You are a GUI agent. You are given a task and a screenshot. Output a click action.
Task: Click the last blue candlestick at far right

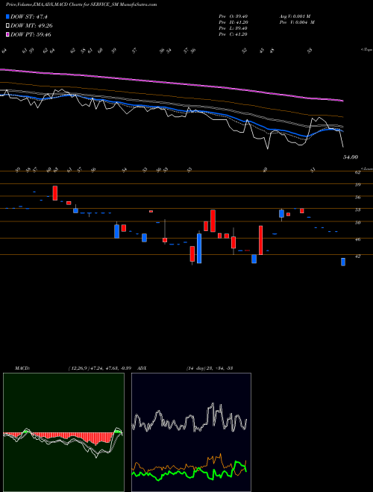coord(343,262)
